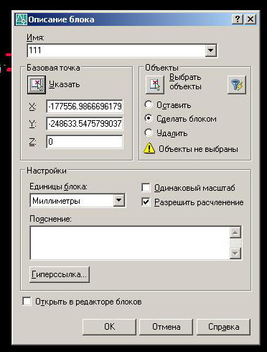Close the Описание блока dialog
This screenshot has height=352, width=267.
click(250, 19)
